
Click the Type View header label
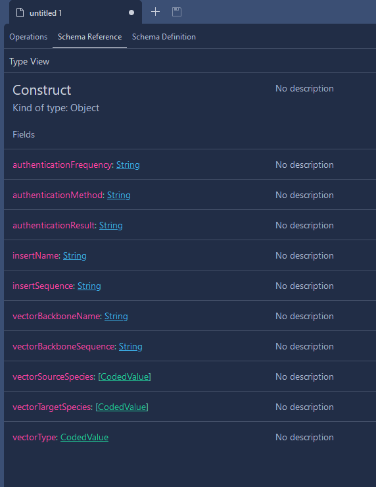tap(29, 61)
